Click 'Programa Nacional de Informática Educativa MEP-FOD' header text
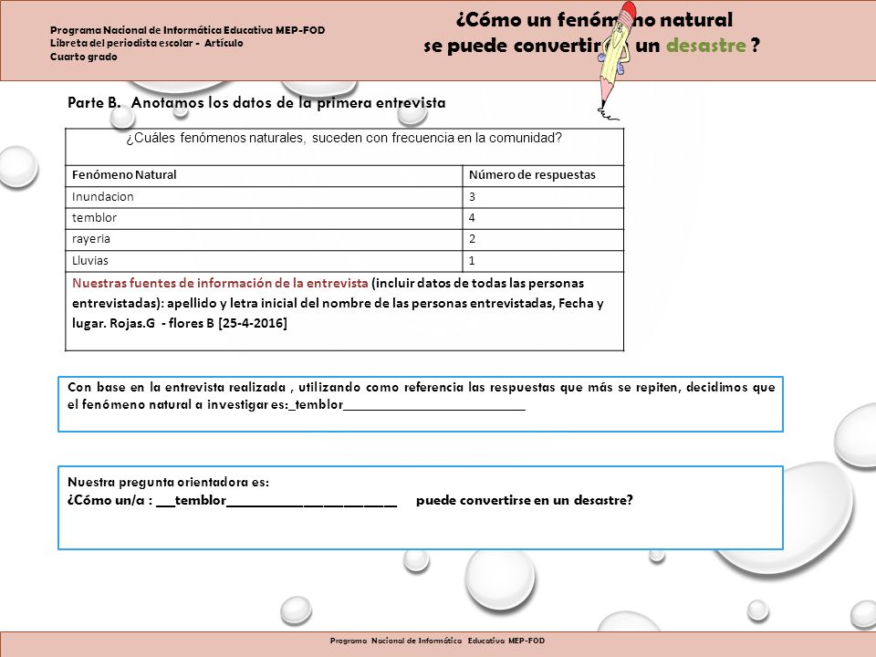876x657 pixels. (188, 30)
